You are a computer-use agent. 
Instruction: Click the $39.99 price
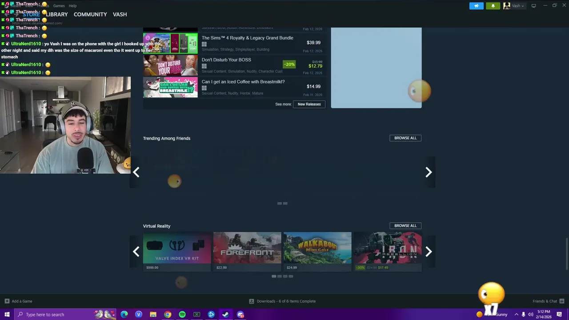(313, 43)
